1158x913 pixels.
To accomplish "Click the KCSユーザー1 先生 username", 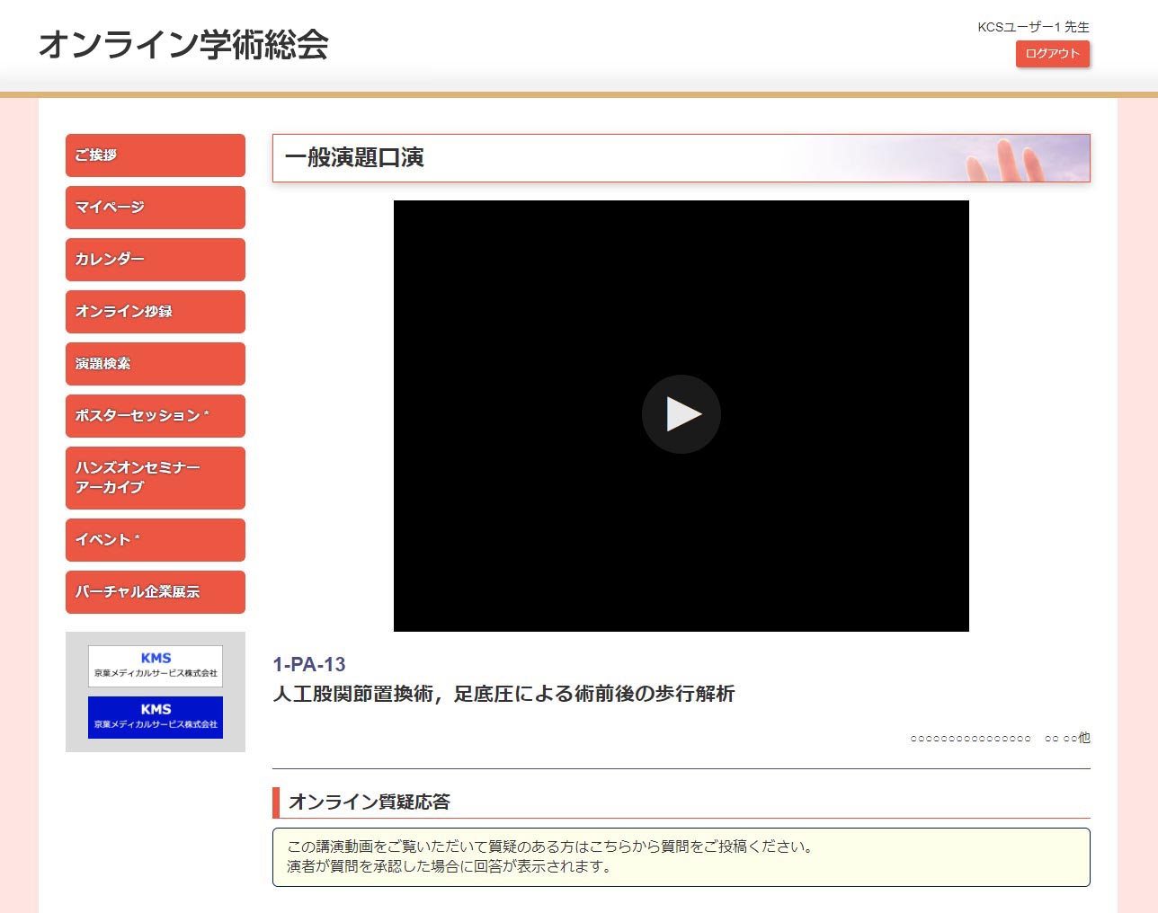I will click(1034, 27).
